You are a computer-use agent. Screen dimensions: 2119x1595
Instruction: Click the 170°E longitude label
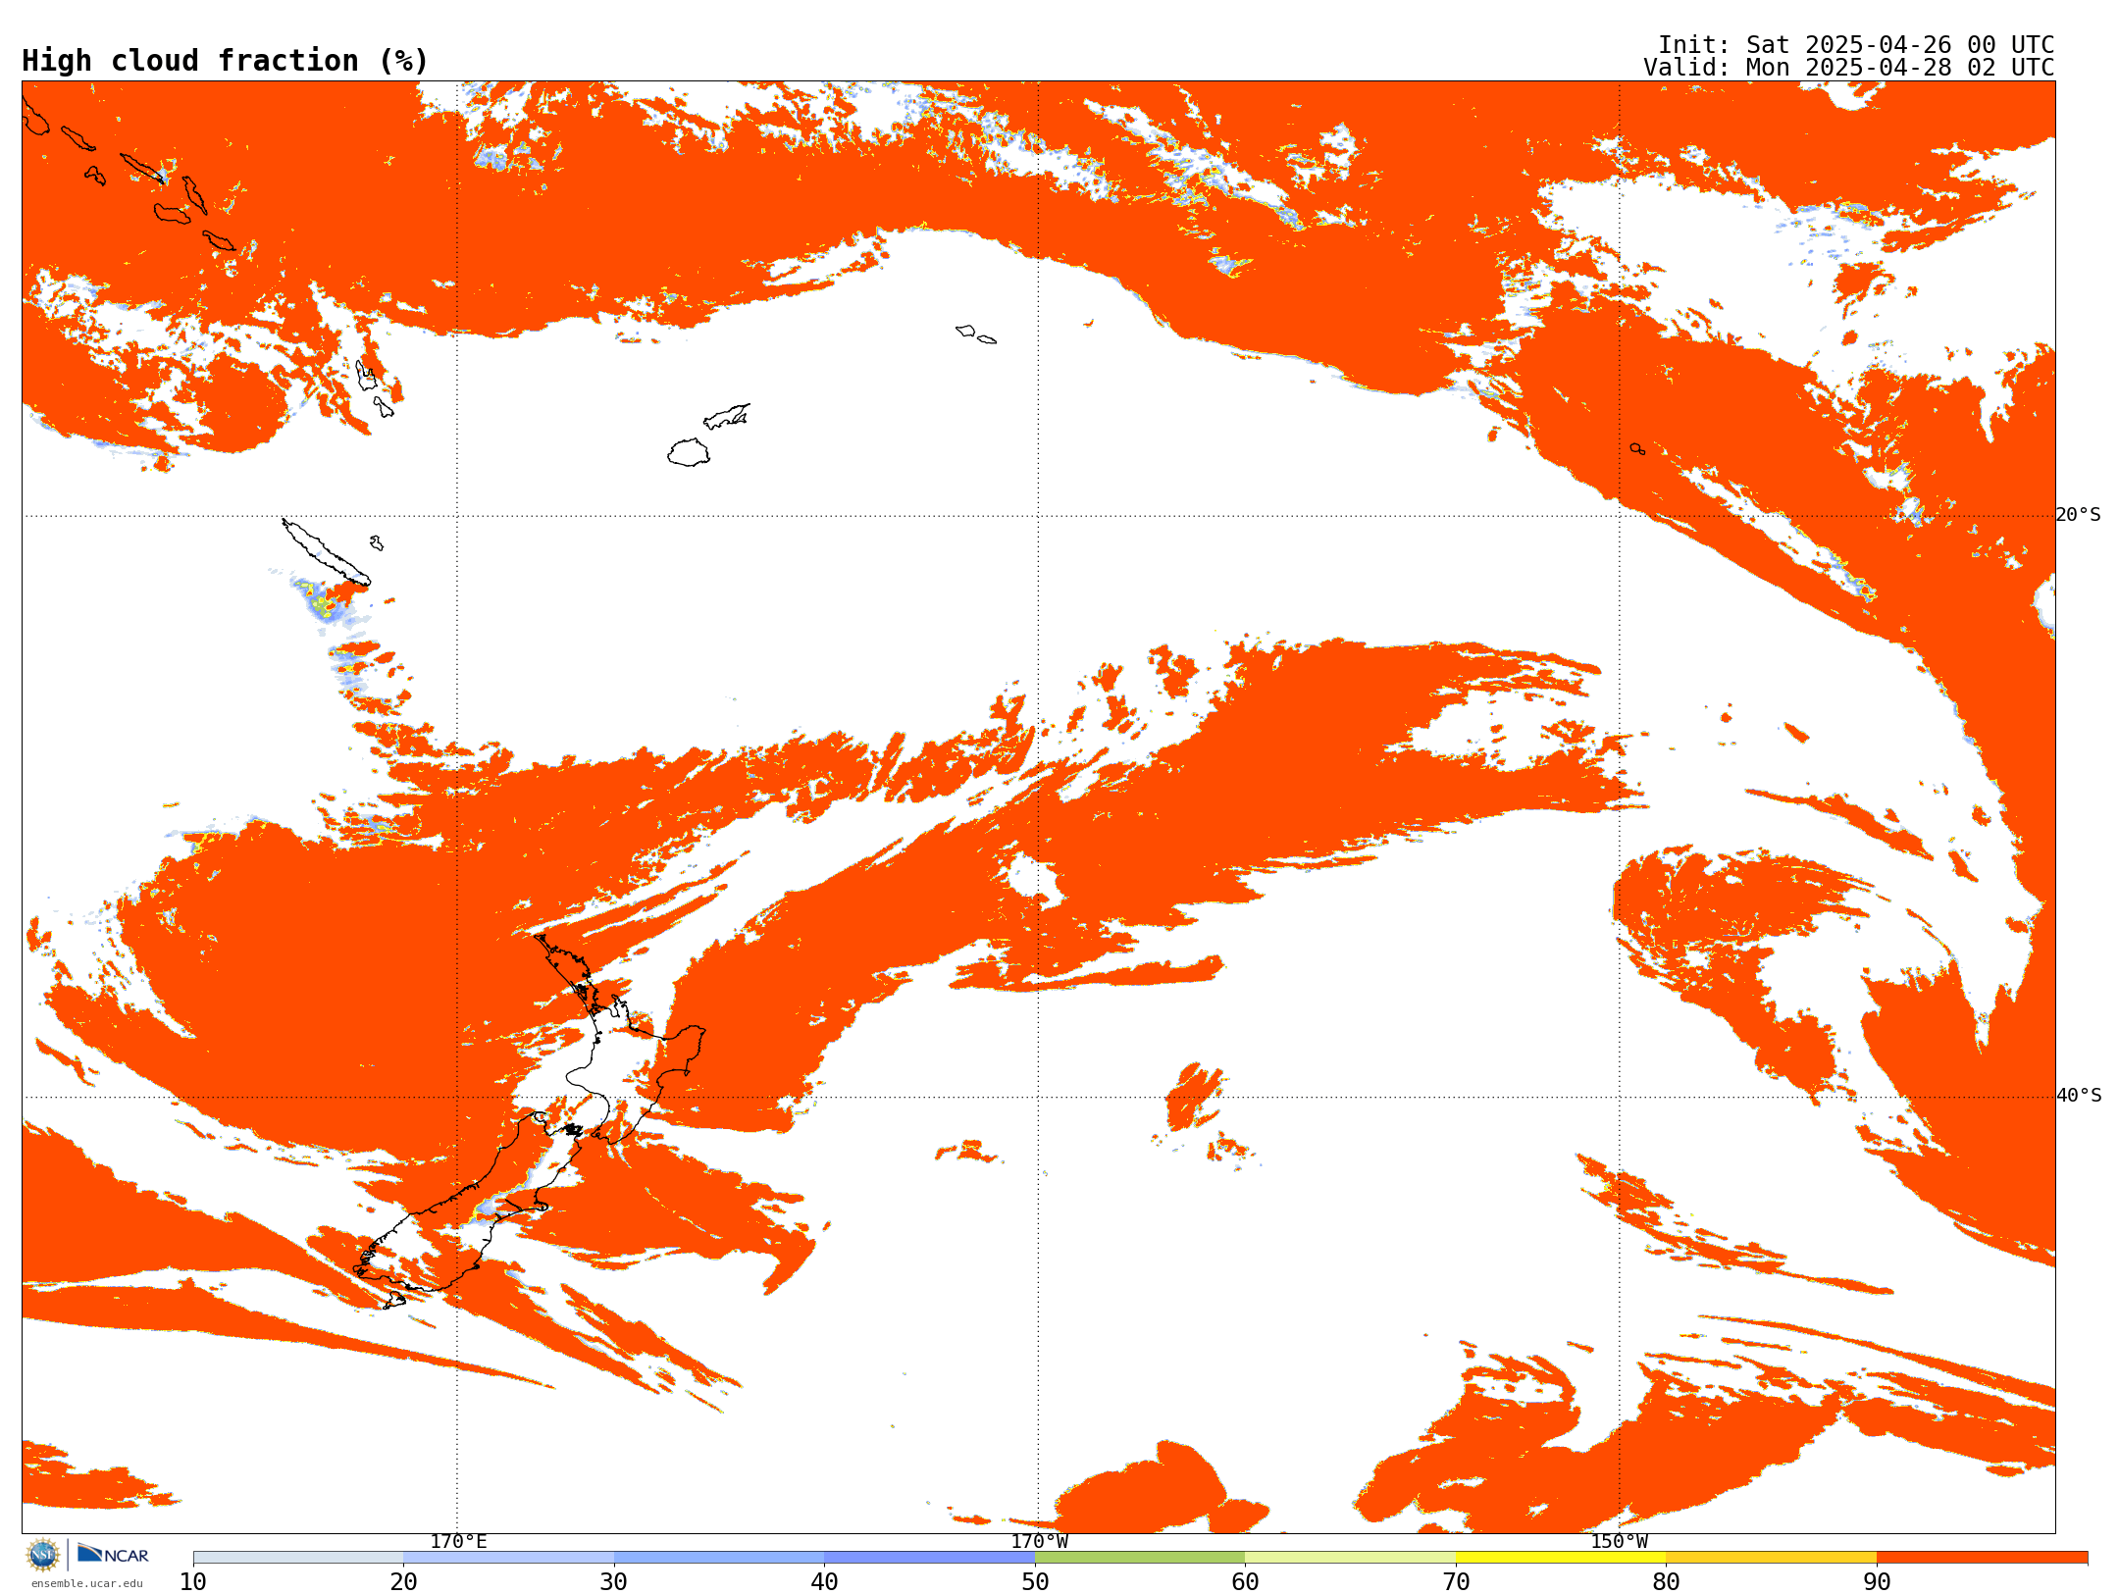tap(458, 1541)
